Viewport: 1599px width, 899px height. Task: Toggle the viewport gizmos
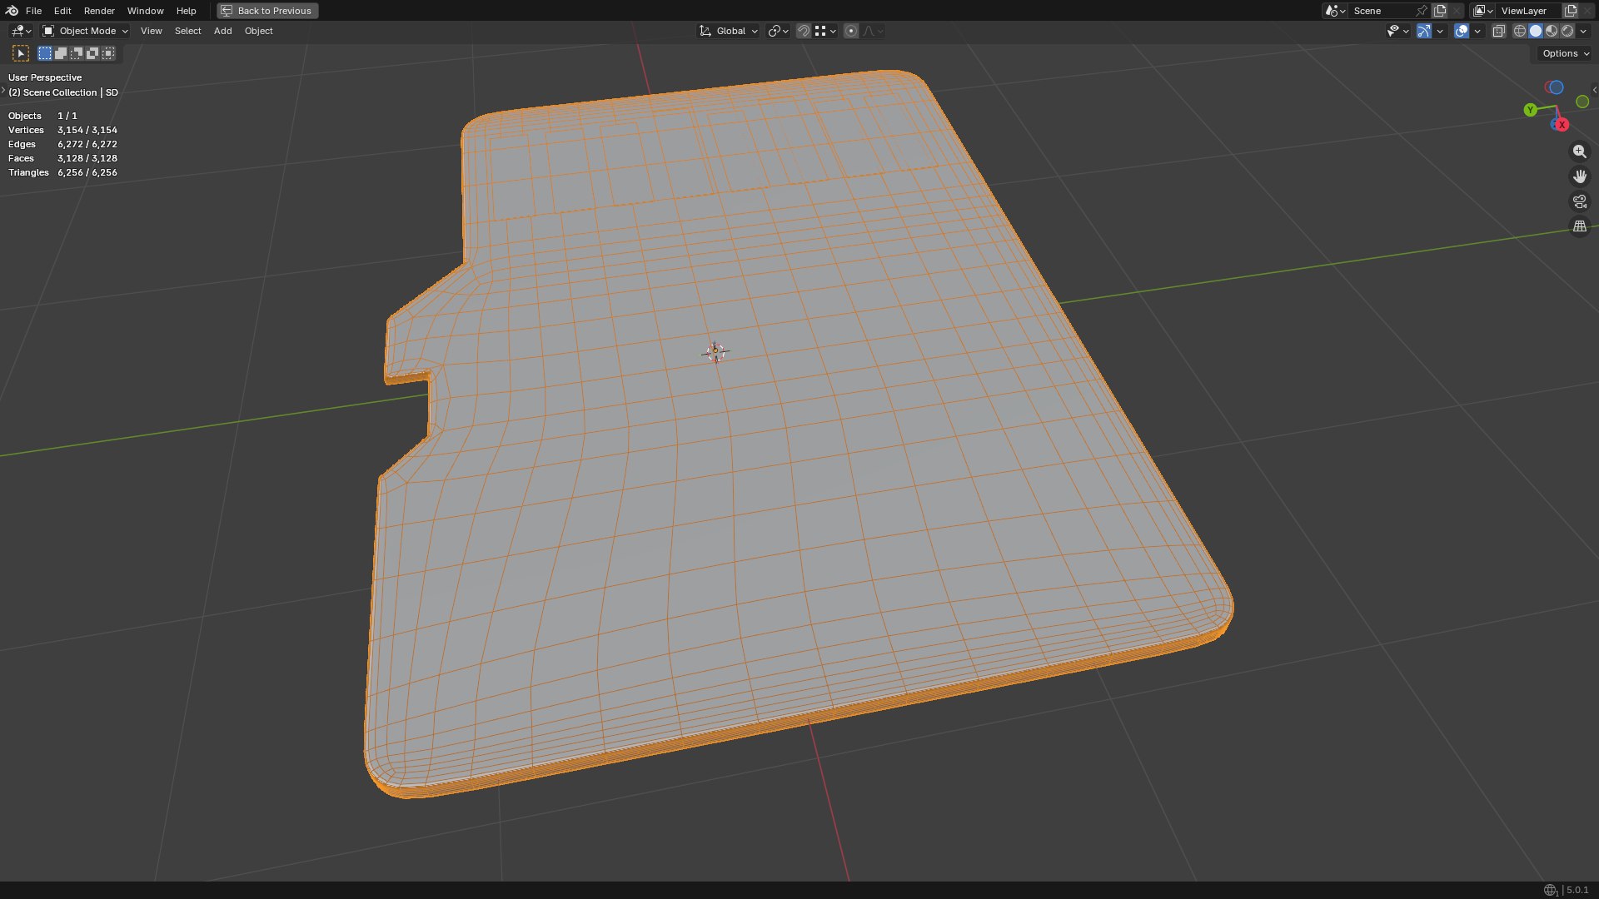click(1424, 31)
